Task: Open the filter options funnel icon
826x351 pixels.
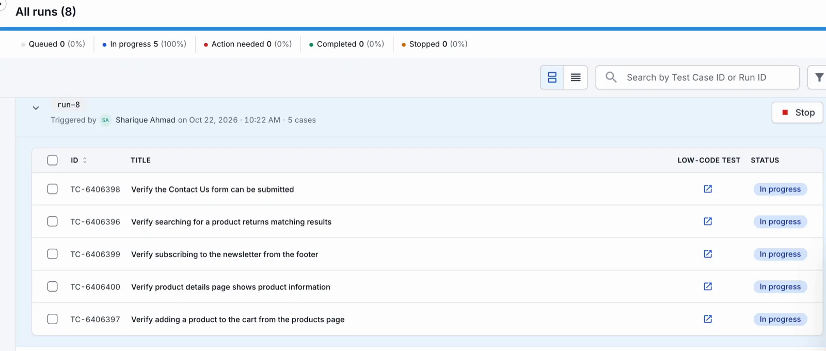Action: 819,77
